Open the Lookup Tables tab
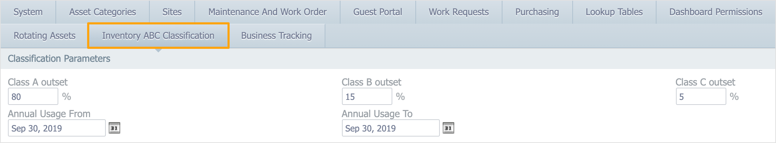This screenshot has height=143, width=776. tap(614, 12)
